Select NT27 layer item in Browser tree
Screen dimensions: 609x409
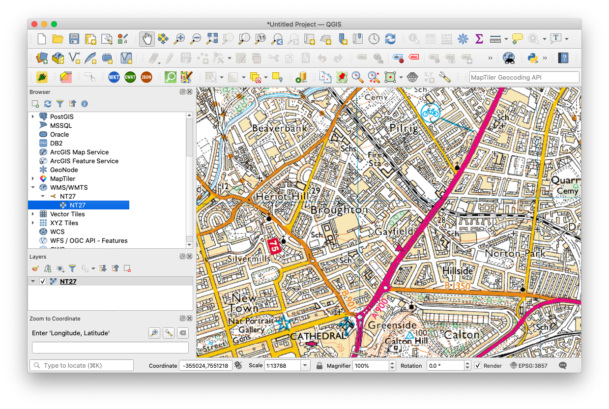click(77, 205)
